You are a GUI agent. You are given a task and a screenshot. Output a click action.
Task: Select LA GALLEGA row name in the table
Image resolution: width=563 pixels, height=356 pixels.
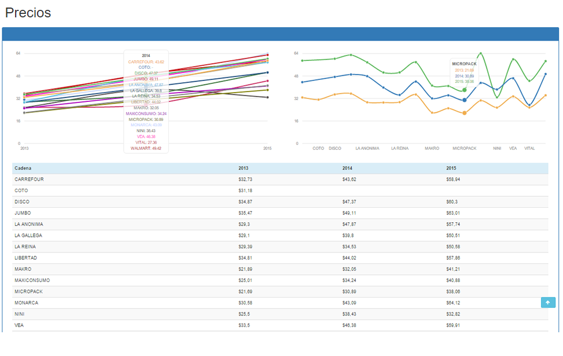pos(28,235)
